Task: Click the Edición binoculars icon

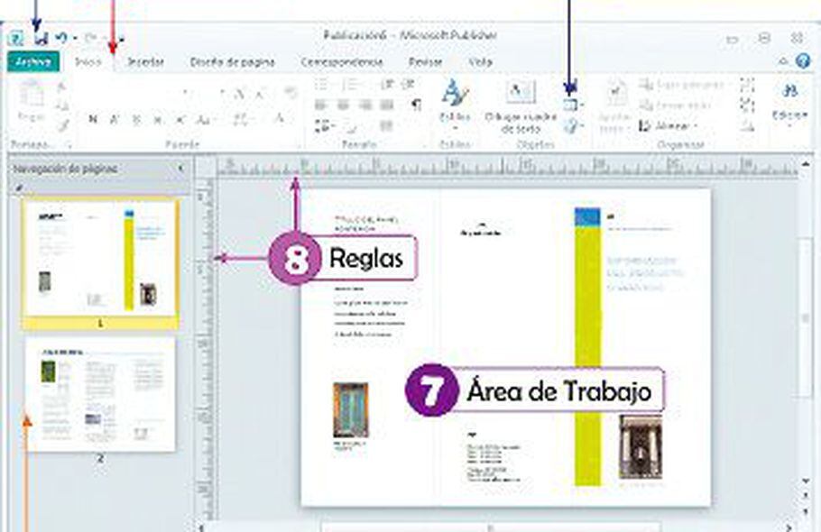Action: click(790, 94)
